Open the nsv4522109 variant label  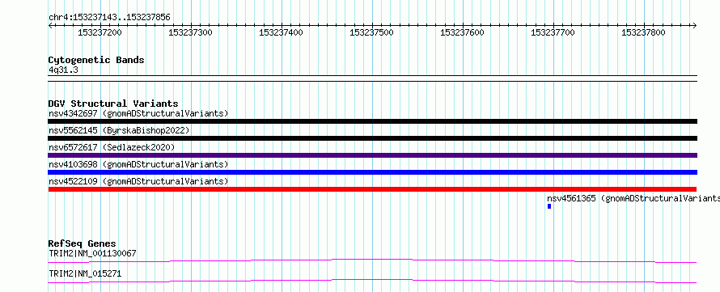point(138,181)
